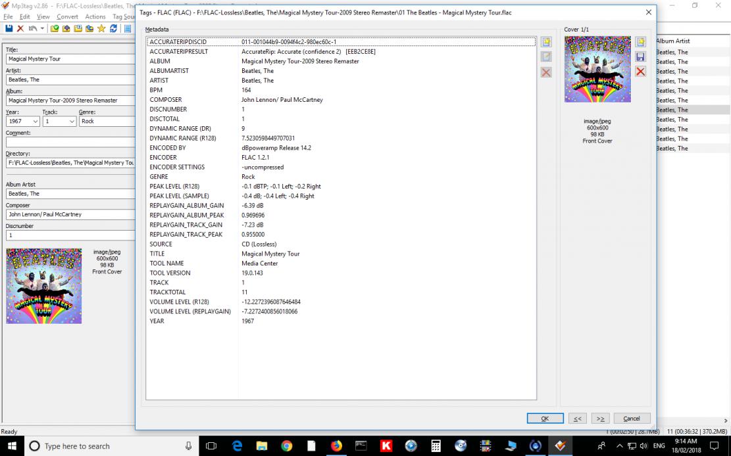Select the TRACKTOTAL row with value 11
This screenshot has width=731, height=456.
341,292
